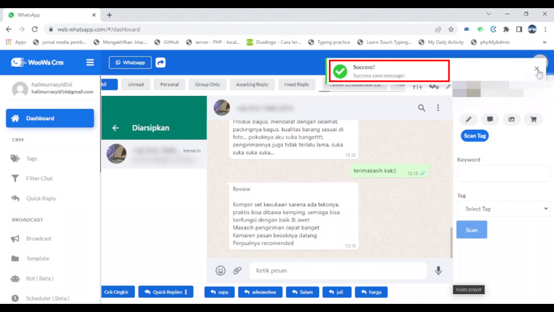Search within the open chat

pos(421,108)
